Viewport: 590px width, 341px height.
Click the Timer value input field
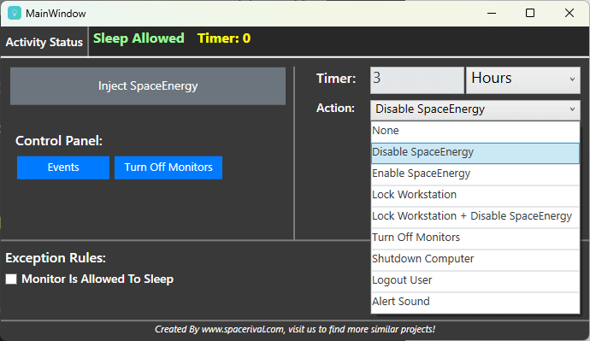pyautogui.click(x=417, y=79)
